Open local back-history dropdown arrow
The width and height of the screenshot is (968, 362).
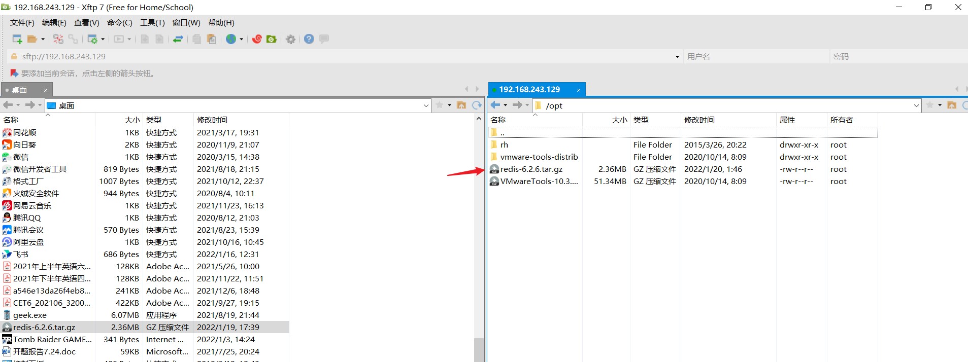pyautogui.click(x=18, y=105)
